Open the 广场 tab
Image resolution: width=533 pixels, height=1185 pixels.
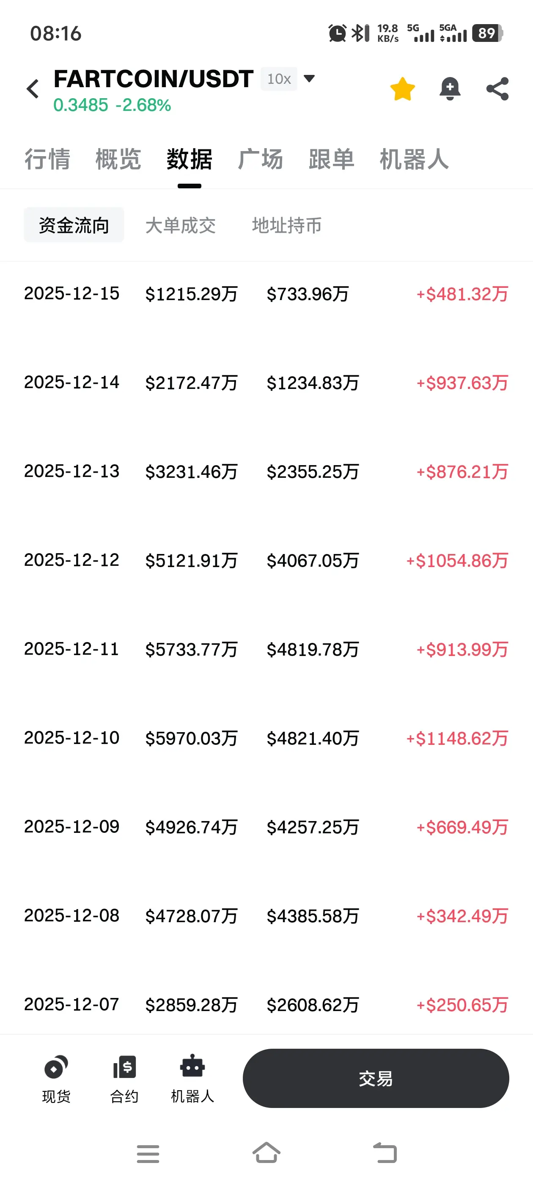(260, 159)
